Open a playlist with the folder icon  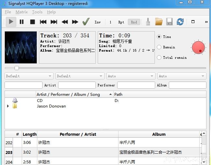(x=159, y=22)
